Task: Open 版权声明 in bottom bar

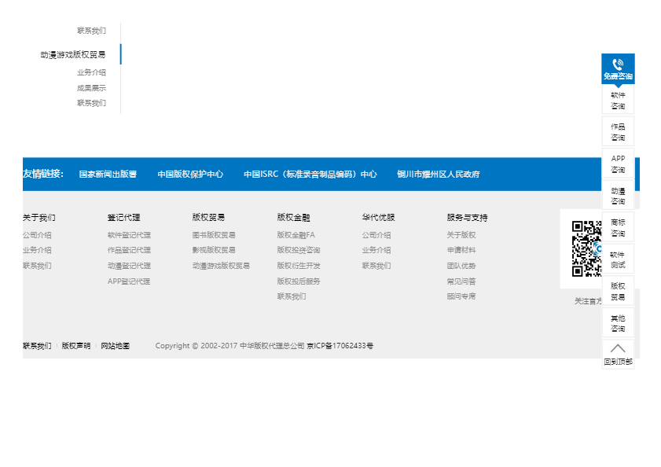Action: 76,346
